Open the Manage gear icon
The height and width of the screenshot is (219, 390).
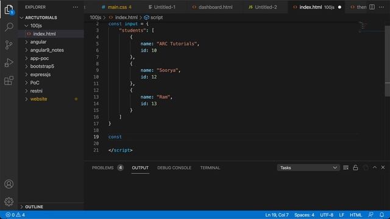(x=9, y=201)
